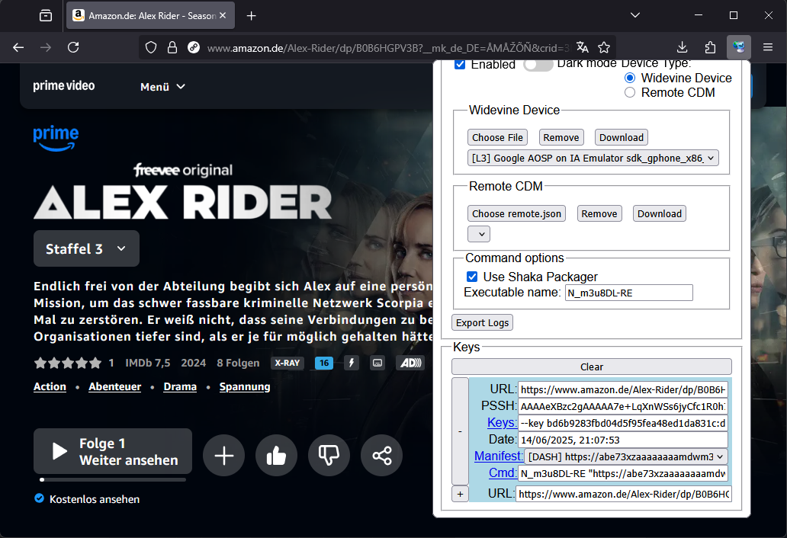Screen dimensions: 787x538
Task: Open the Action genre link
Action: pos(50,386)
